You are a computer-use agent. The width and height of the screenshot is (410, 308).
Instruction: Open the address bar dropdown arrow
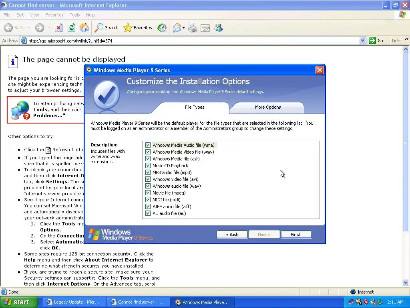pos(362,41)
